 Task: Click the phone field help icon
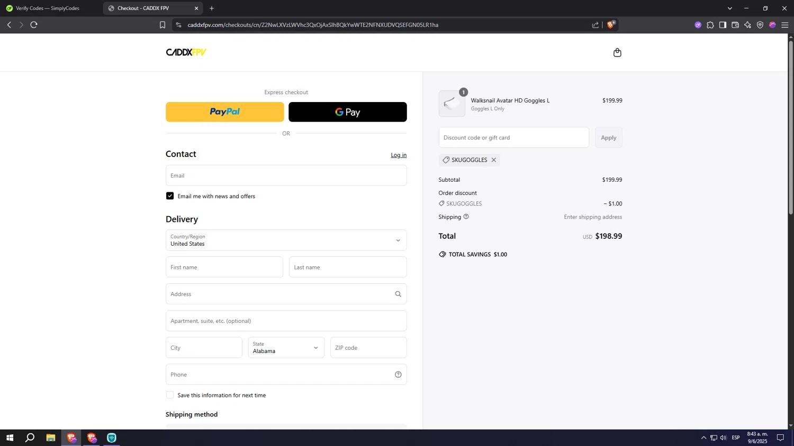398,375
